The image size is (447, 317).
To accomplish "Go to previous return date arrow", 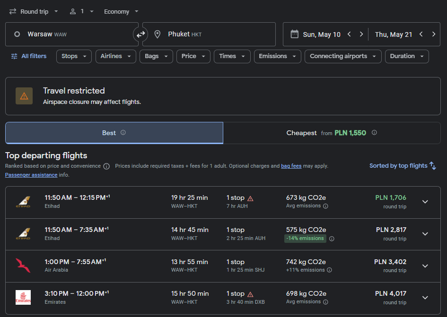I will [421, 34].
